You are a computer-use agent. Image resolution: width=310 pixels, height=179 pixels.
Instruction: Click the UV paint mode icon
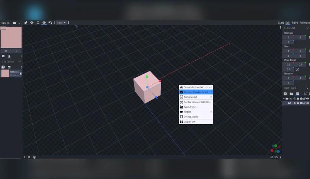9,56
